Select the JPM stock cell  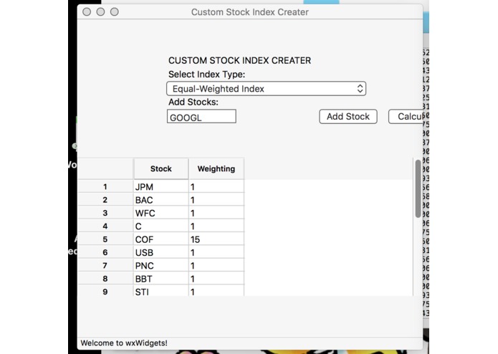click(161, 186)
